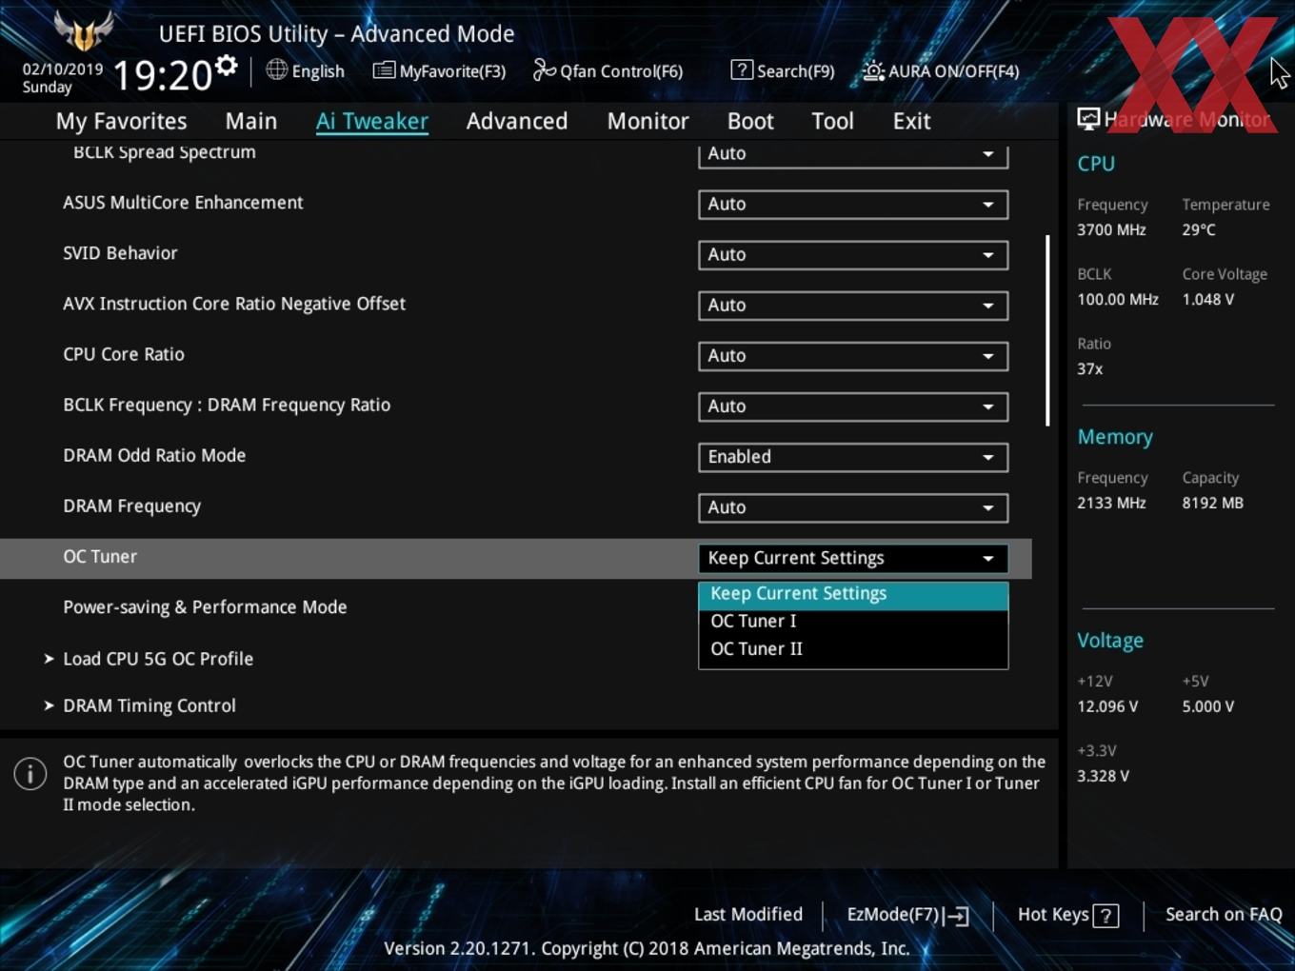1295x971 pixels.
Task: Click +5V reading 5.000 V
Action: click(1208, 706)
